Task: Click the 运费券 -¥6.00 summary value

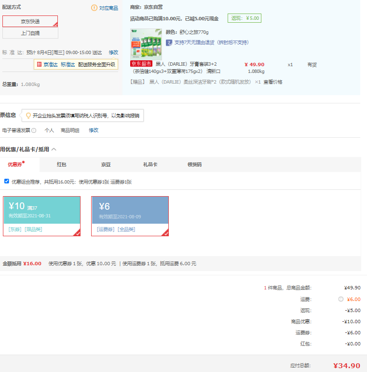Action: (353, 332)
